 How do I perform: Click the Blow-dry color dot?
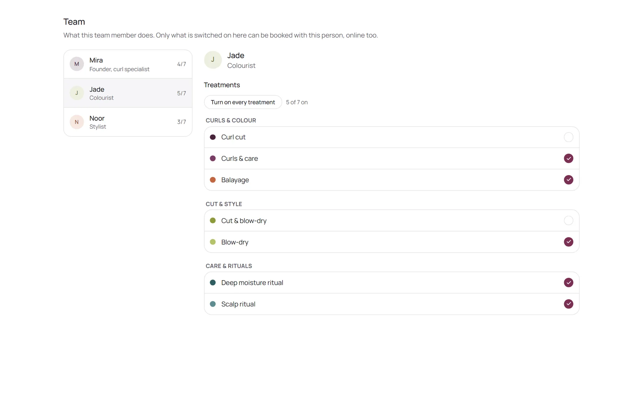click(213, 242)
